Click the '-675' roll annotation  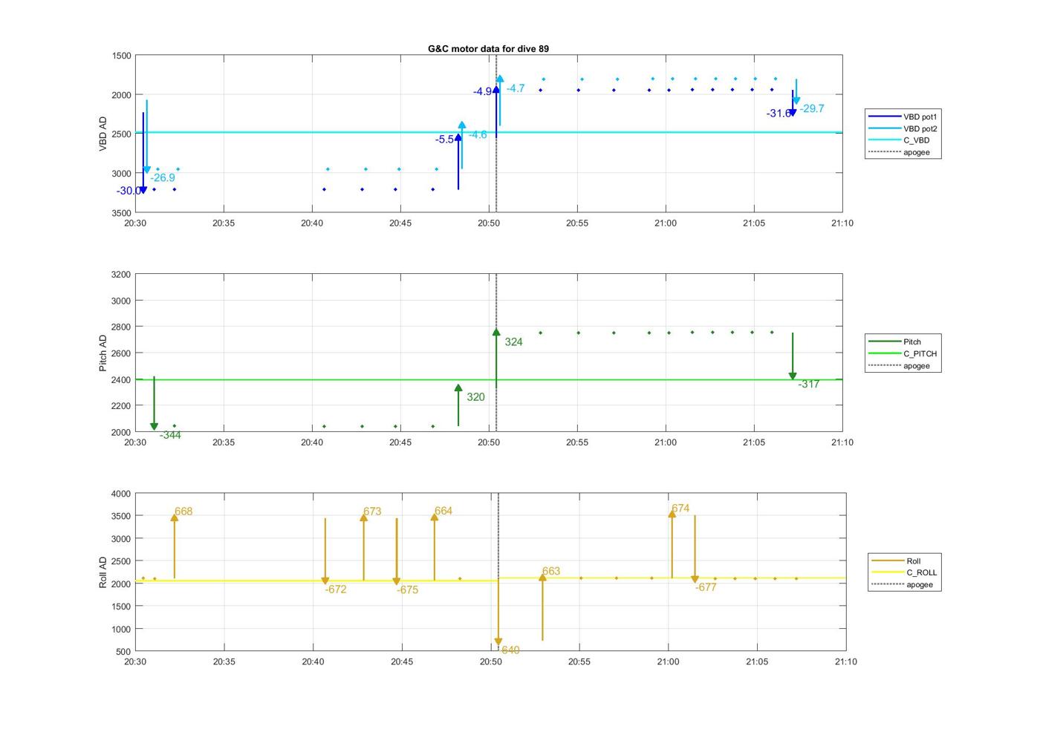tap(407, 590)
